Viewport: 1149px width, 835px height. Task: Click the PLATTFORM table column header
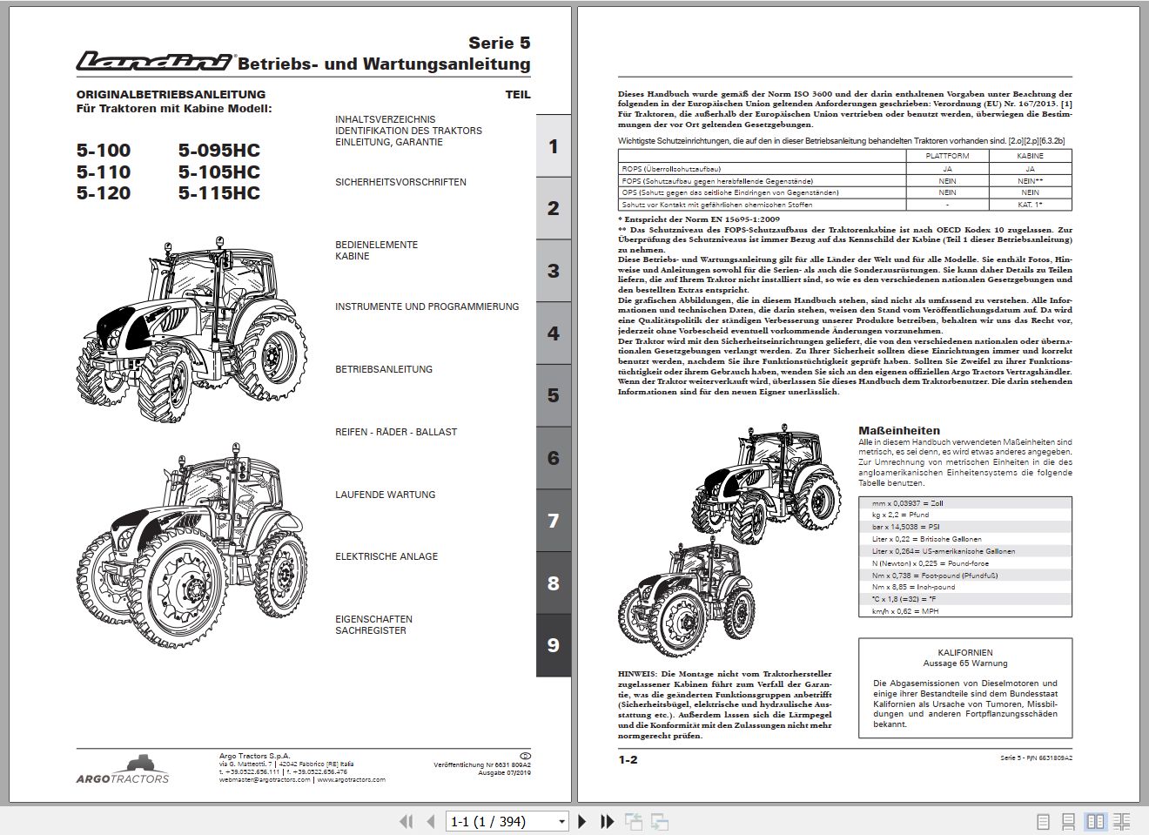pos(947,156)
